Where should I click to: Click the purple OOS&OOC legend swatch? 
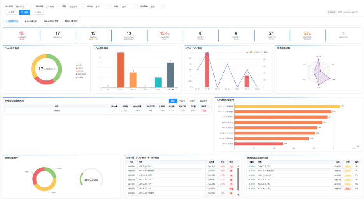77,74
